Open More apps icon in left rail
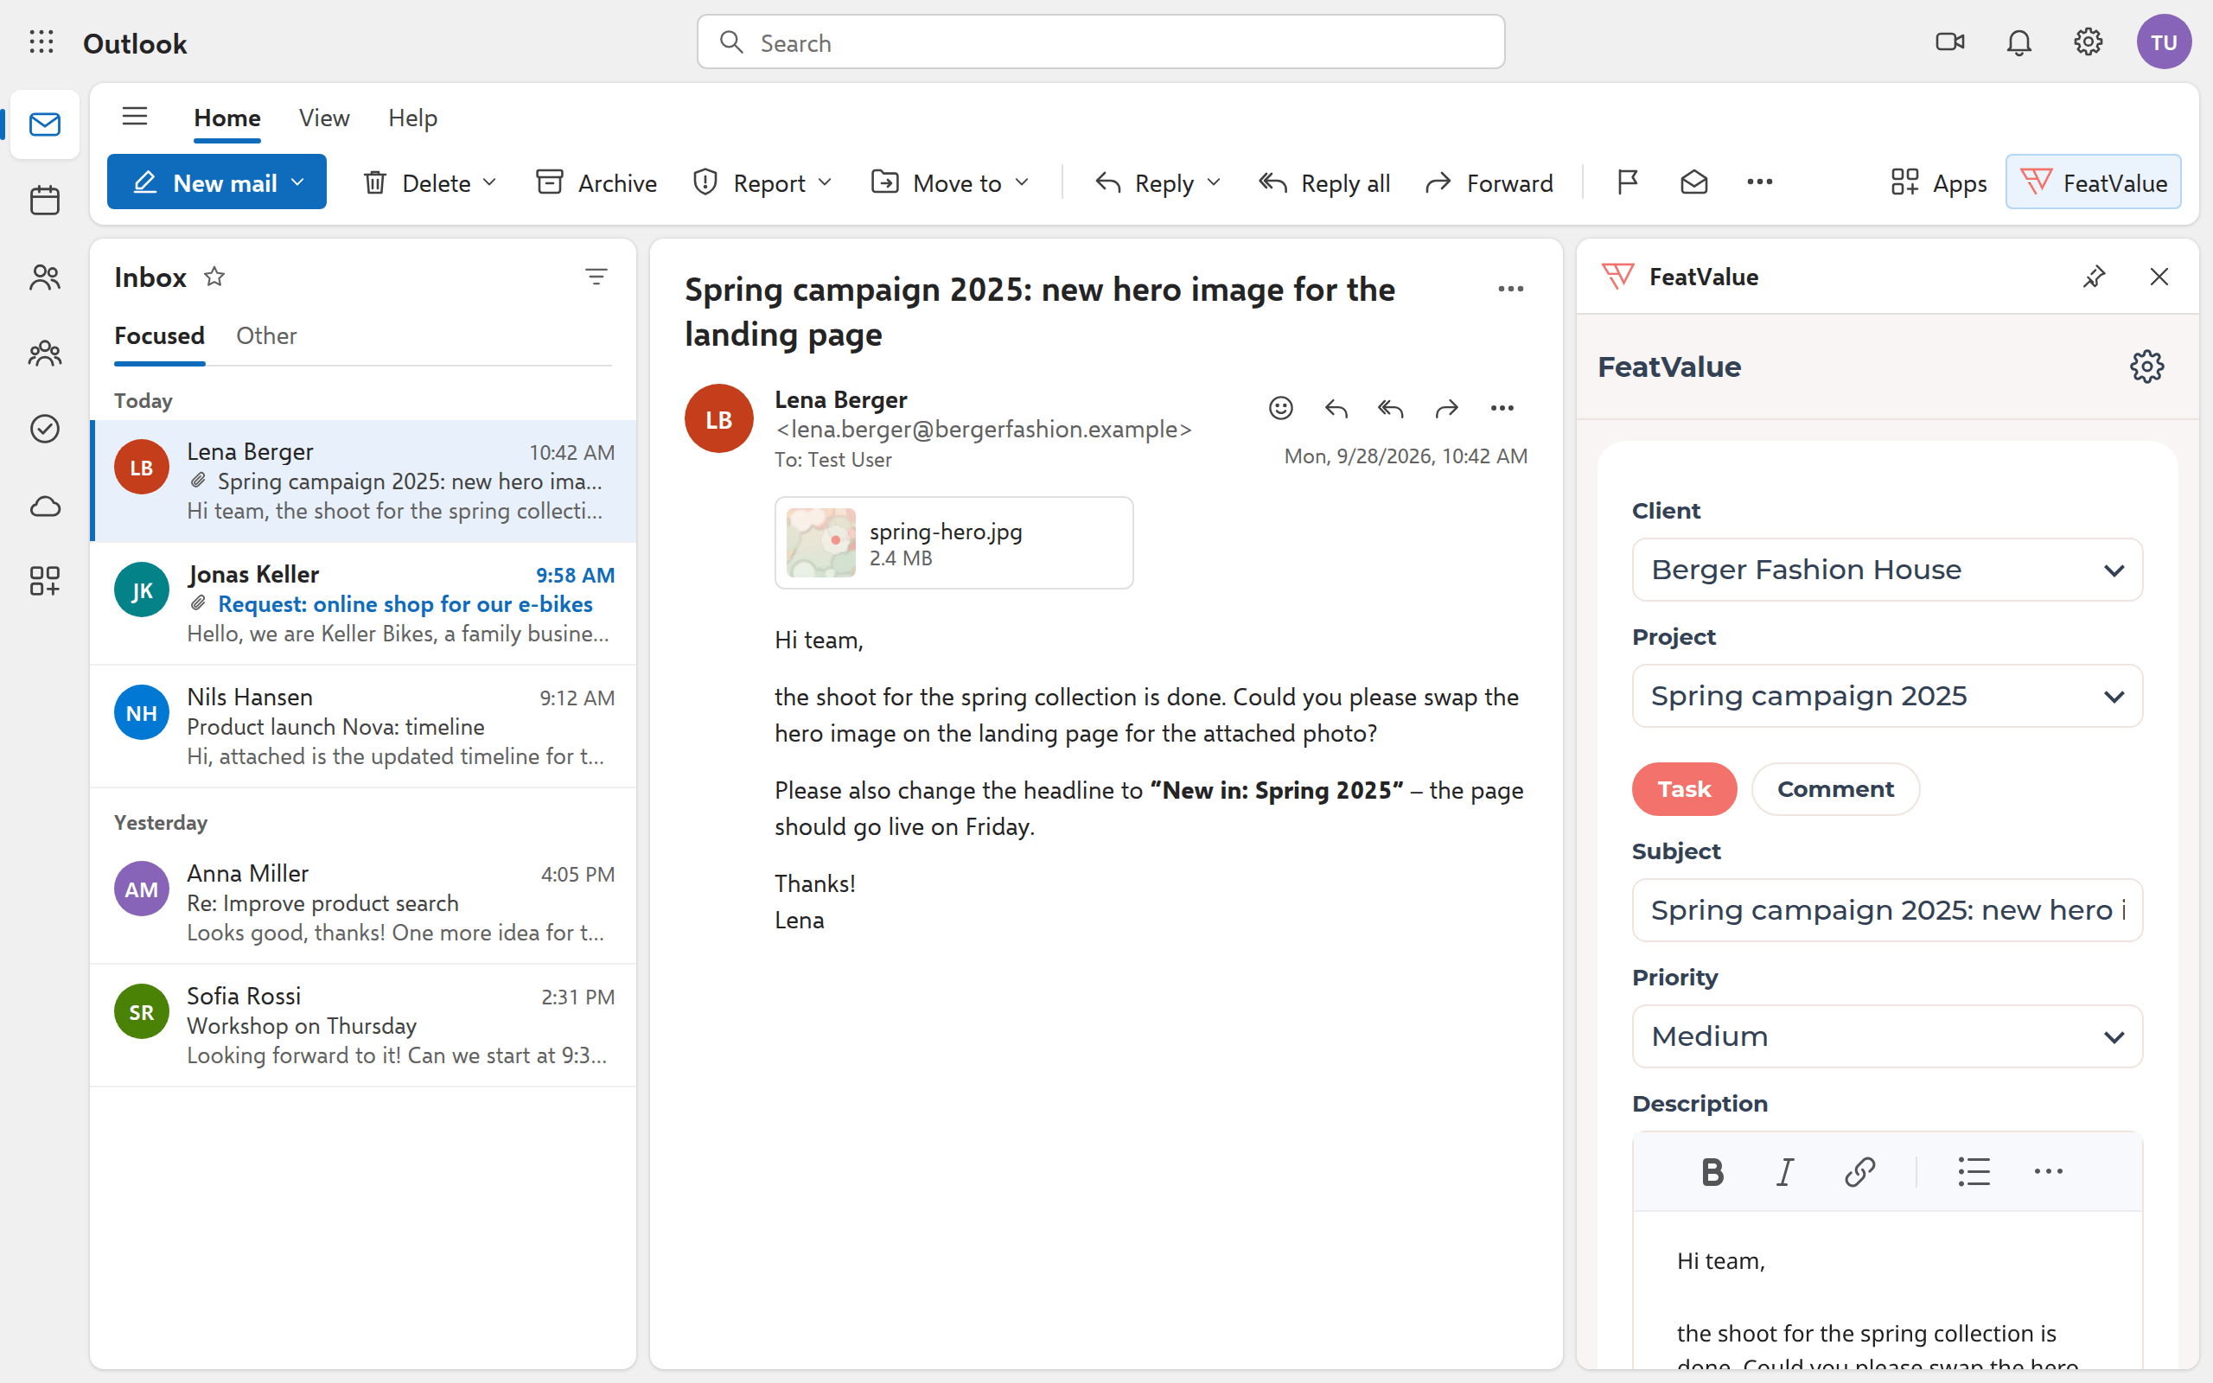Viewport: 2213px width, 1383px height. click(x=45, y=581)
